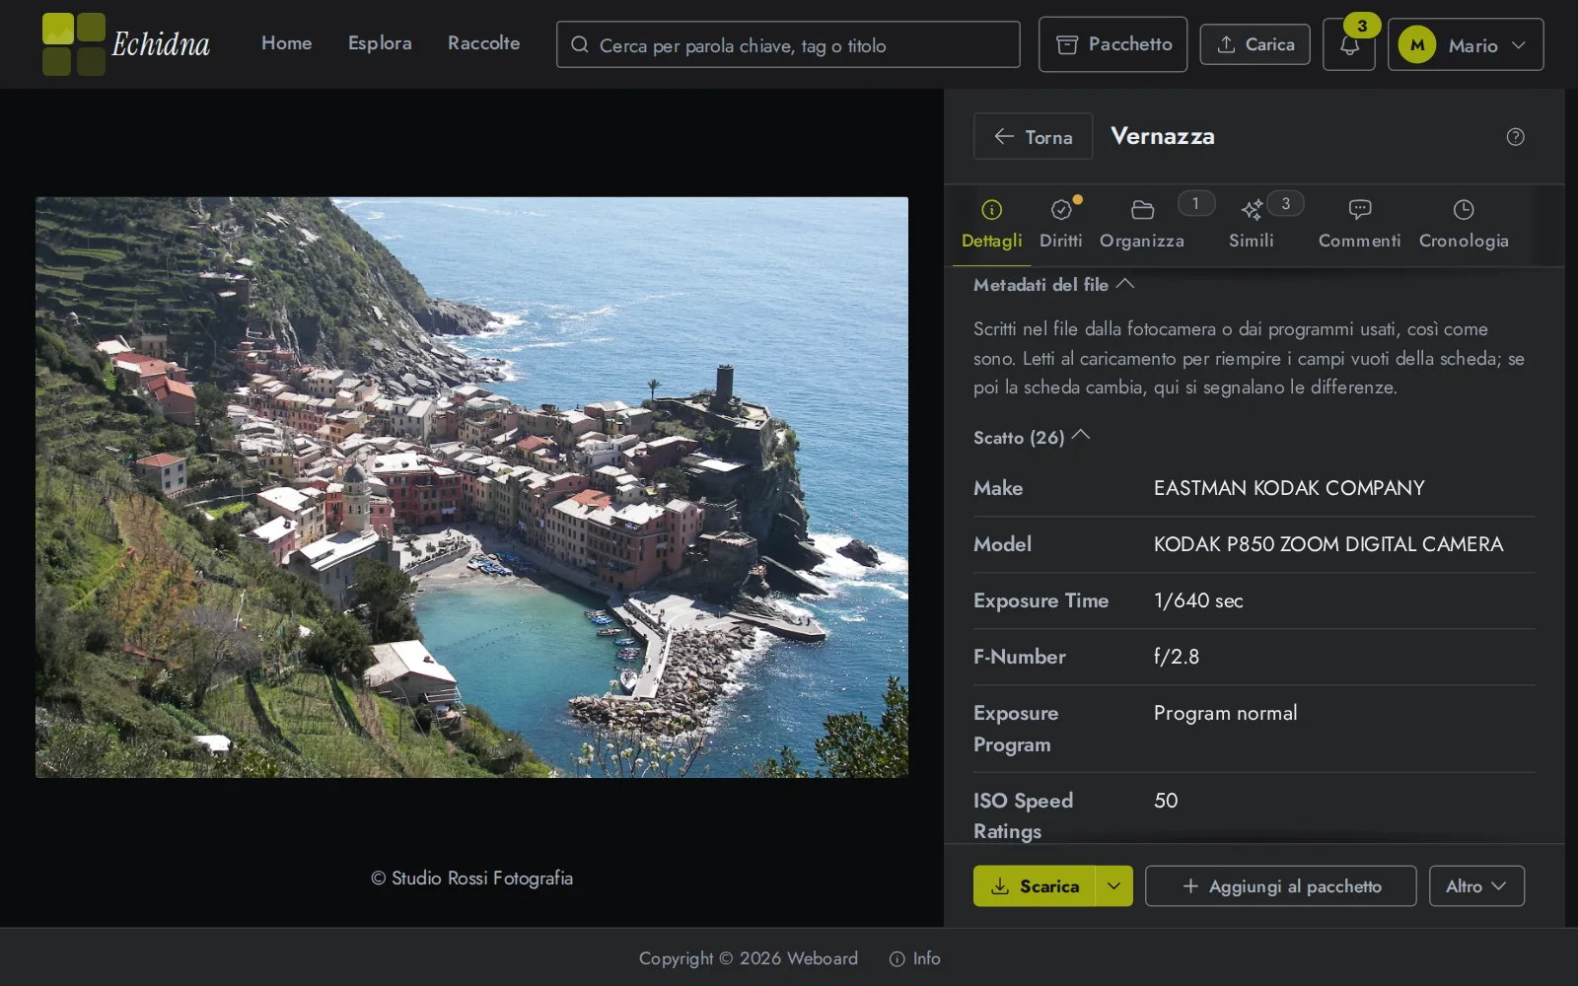Click the search magnifier icon
Image resolution: width=1578 pixels, height=986 pixels.
click(580, 45)
